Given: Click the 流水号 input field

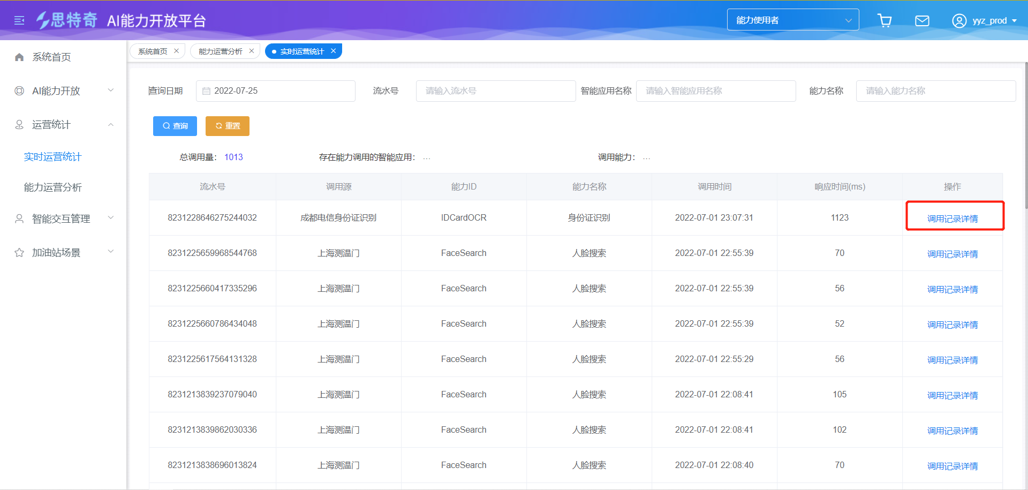Looking at the screenshot, I should 496,91.
